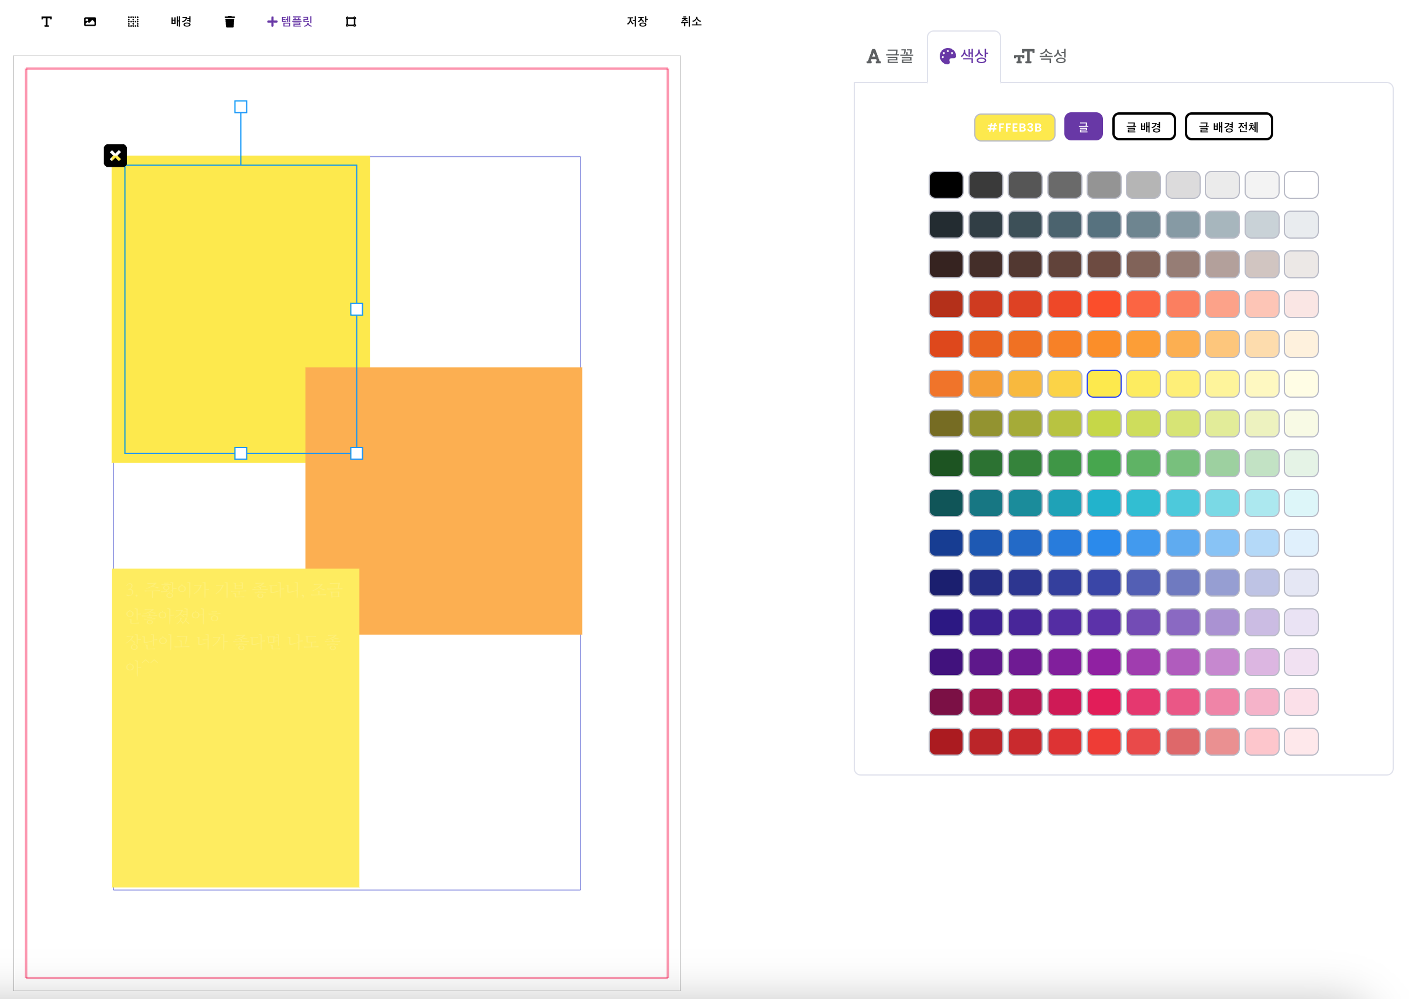Switch to the 글꼴 font tab
Viewport: 1409px width, 999px height.
pyautogui.click(x=890, y=57)
